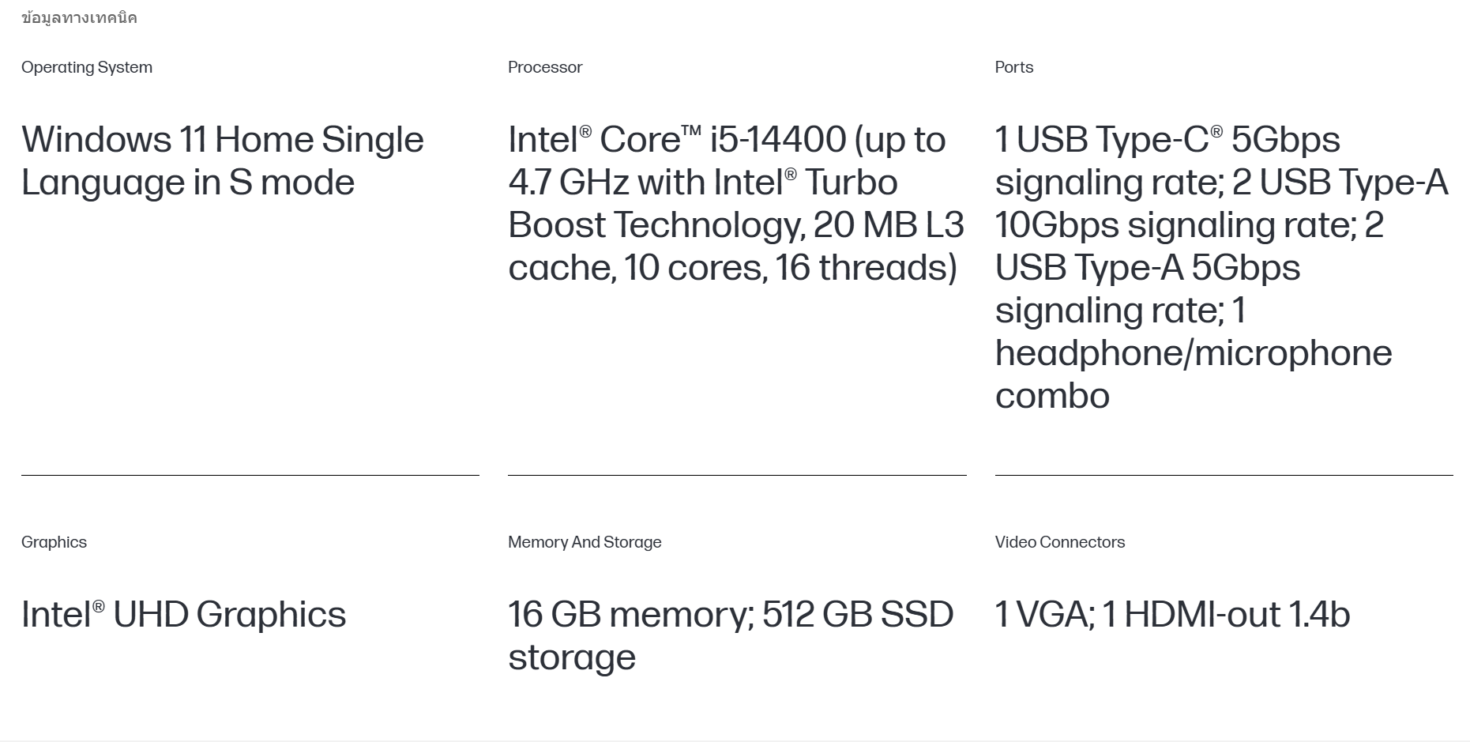Click the Video Connectors label
Image resolution: width=1470 pixels, height=742 pixels.
click(x=1059, y=542)
